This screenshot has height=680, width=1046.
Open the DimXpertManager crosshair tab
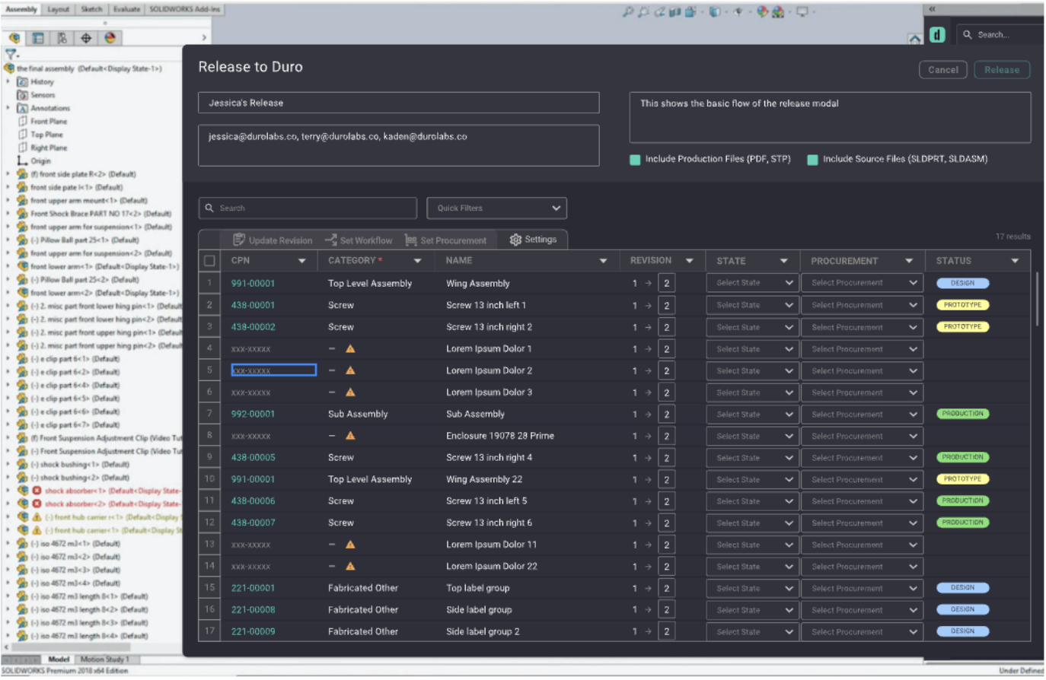(x=86, y=38)
